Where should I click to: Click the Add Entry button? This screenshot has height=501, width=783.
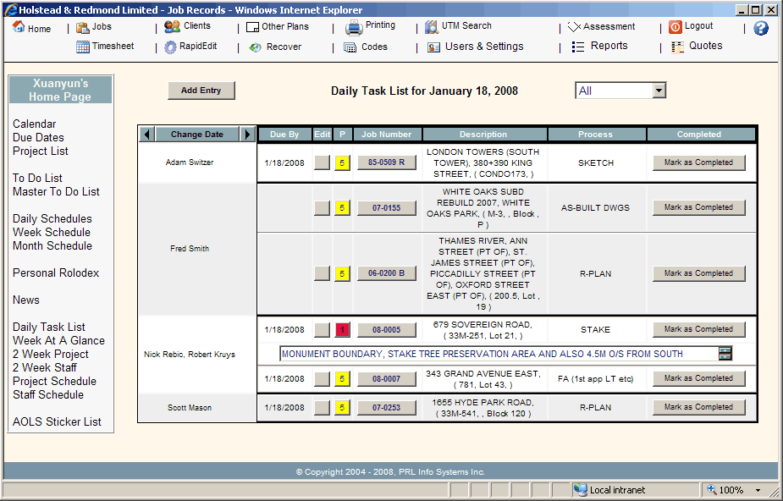(x=201, y=91)
